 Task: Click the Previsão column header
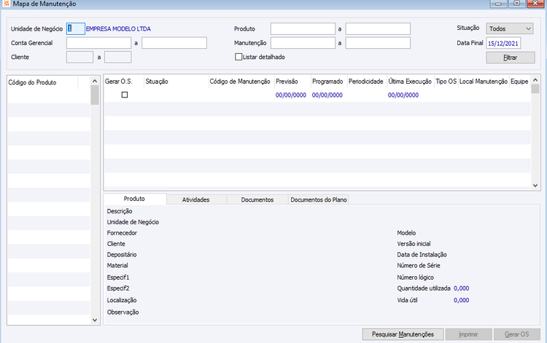(x=292, y=82)
